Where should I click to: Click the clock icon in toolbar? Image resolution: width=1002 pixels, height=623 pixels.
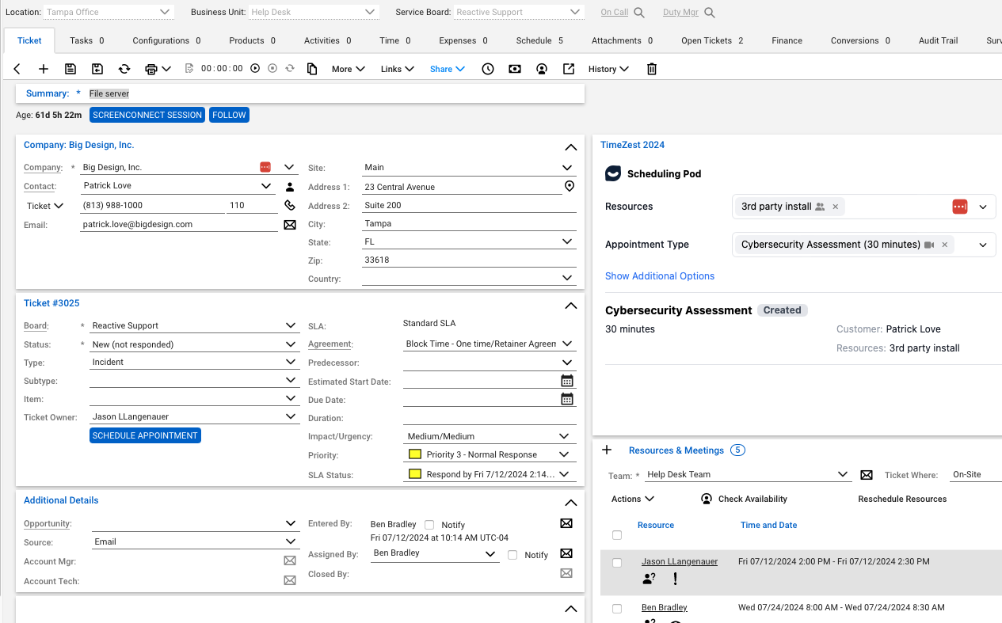[488, 69]
